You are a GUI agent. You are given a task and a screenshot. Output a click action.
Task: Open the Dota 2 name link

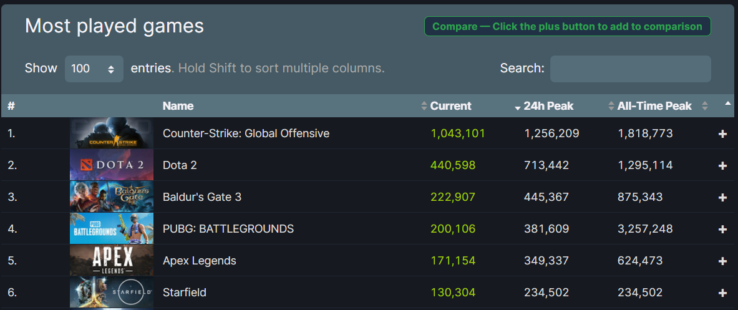(x=179, y=165)
